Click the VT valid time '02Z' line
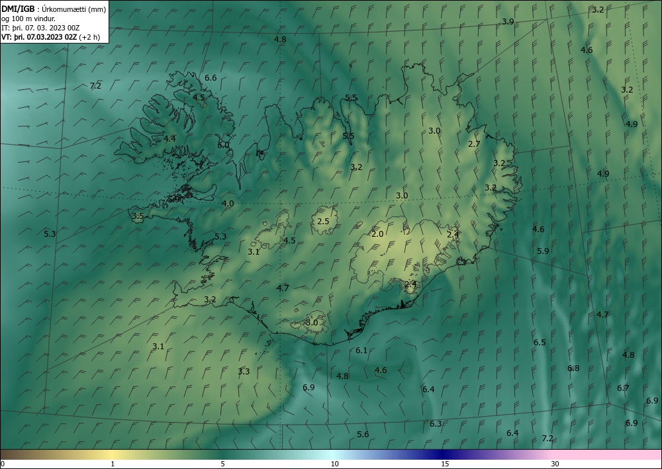 [39, 36]
